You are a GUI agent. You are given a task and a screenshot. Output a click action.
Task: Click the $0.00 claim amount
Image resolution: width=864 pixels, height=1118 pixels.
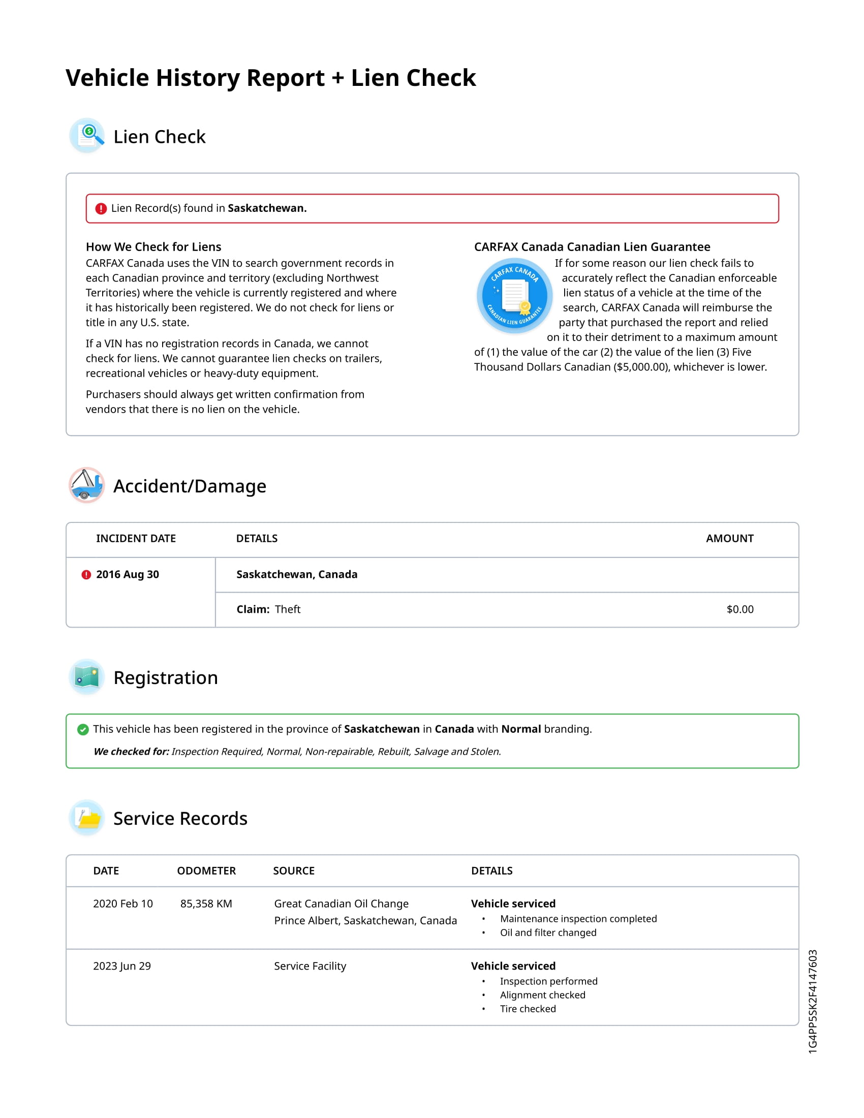[739, 609]
